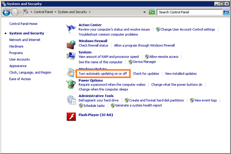231x154 pixels.
Task: Click Check firewall status
Action: pos(93,45)
